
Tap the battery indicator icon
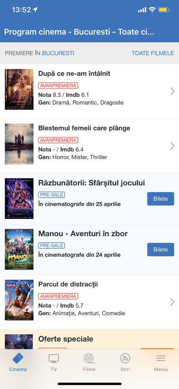(x=164, y=10)
